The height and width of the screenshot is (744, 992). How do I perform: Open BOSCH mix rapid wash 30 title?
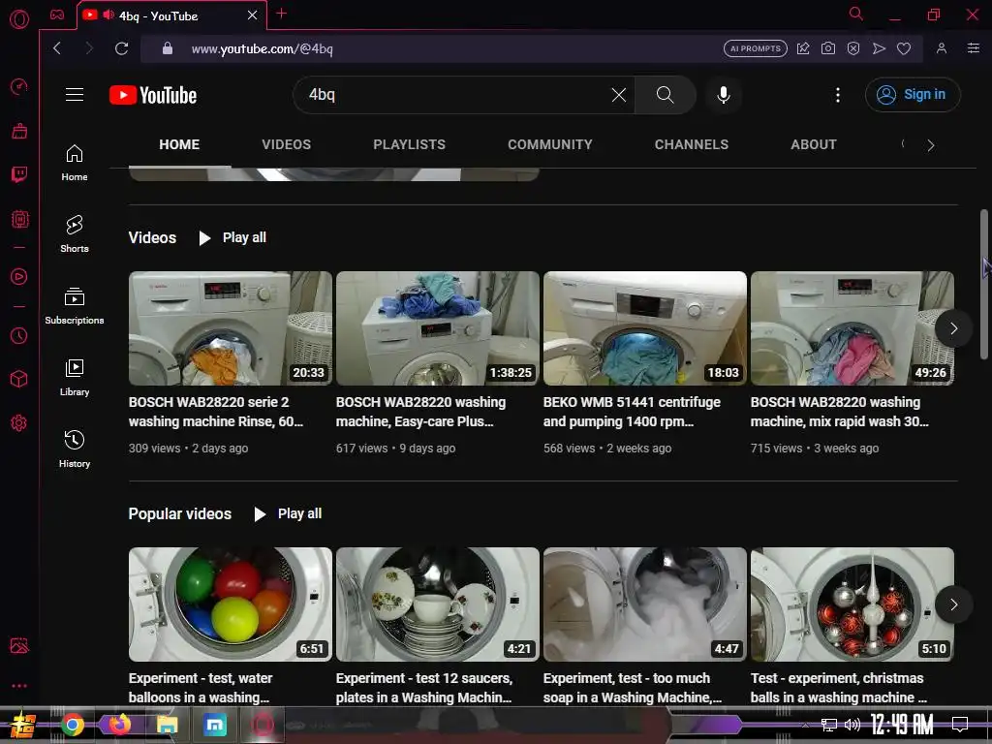pyautogui.click(x=840, y=412)
